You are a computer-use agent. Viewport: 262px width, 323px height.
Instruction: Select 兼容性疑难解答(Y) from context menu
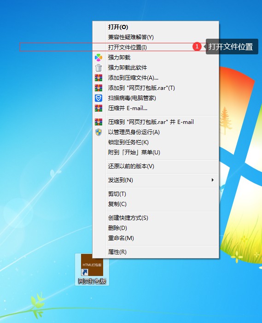156,37
